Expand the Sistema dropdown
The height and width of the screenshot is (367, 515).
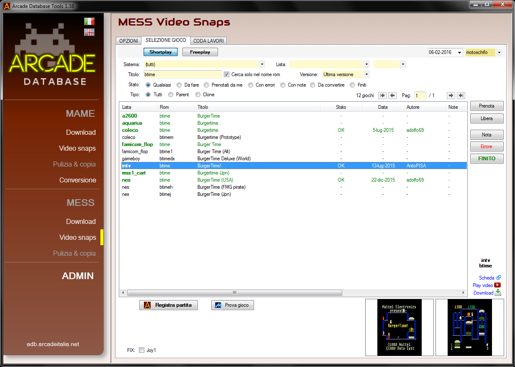pos(262,64)
